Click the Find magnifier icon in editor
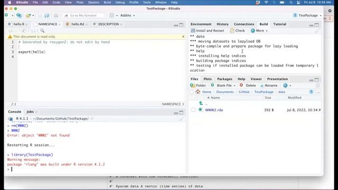Viewport: 338px width, 190px height. 42,31
